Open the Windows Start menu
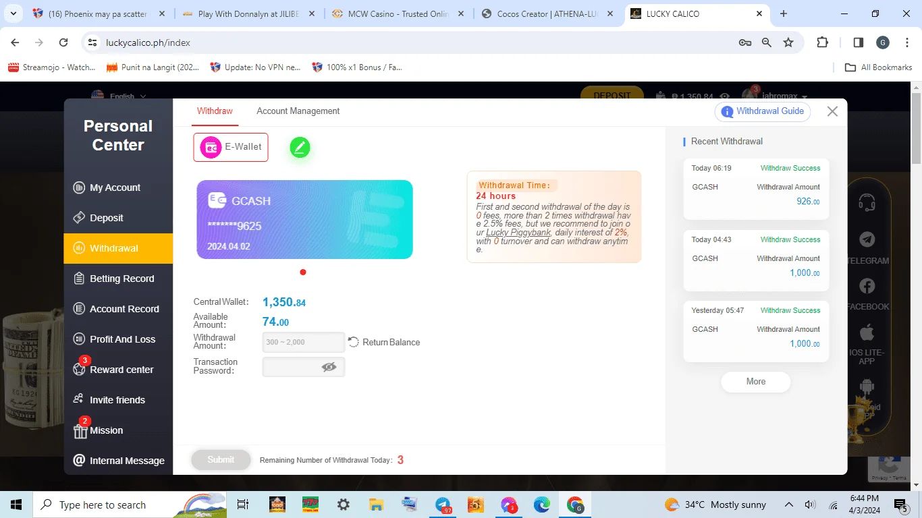922x518 pixels. click(16, 505)
